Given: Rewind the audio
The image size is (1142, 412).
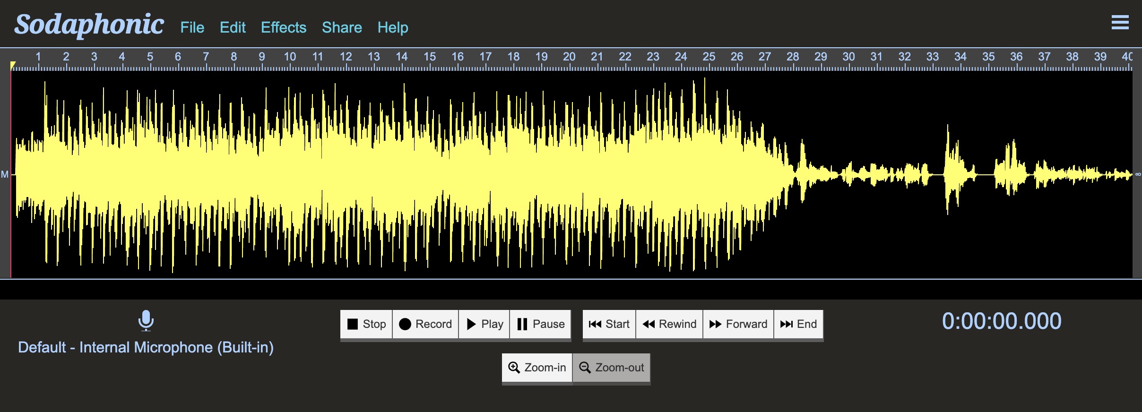Looking at the screenshot, I should coord(669,324).
